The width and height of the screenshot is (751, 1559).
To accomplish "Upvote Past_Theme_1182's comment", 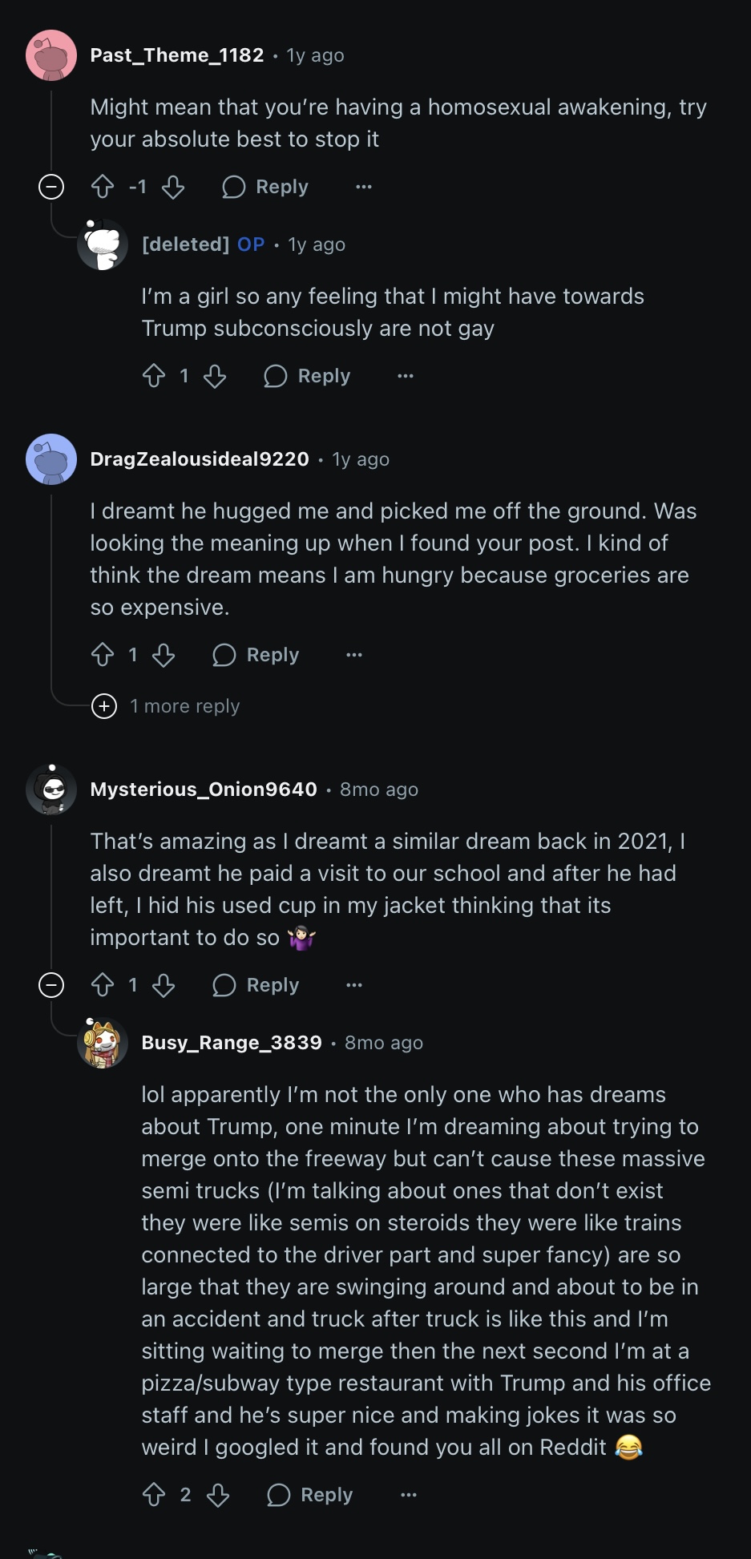I will (103, 187).
